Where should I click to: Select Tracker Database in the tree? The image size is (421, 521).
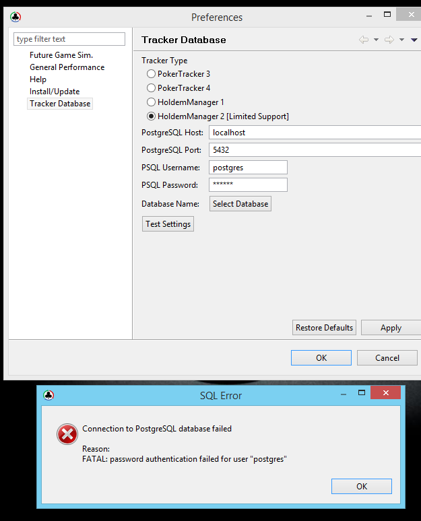click(x=60, y=104)
